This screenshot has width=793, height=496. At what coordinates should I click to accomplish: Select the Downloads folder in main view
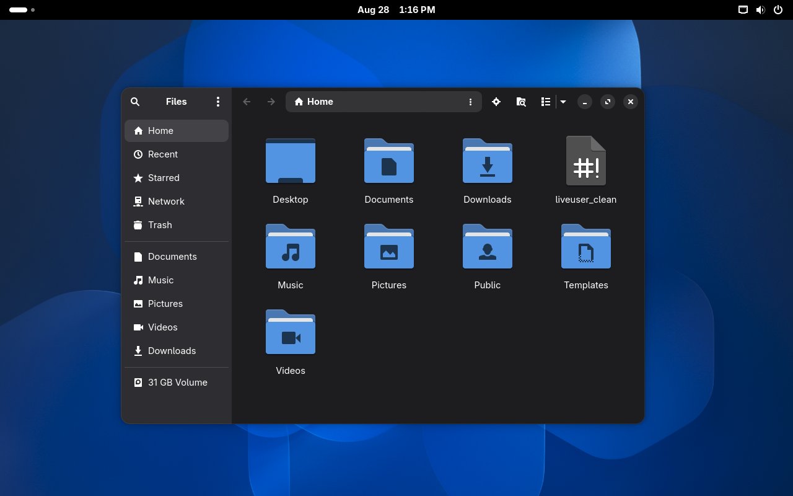(488, 161)
